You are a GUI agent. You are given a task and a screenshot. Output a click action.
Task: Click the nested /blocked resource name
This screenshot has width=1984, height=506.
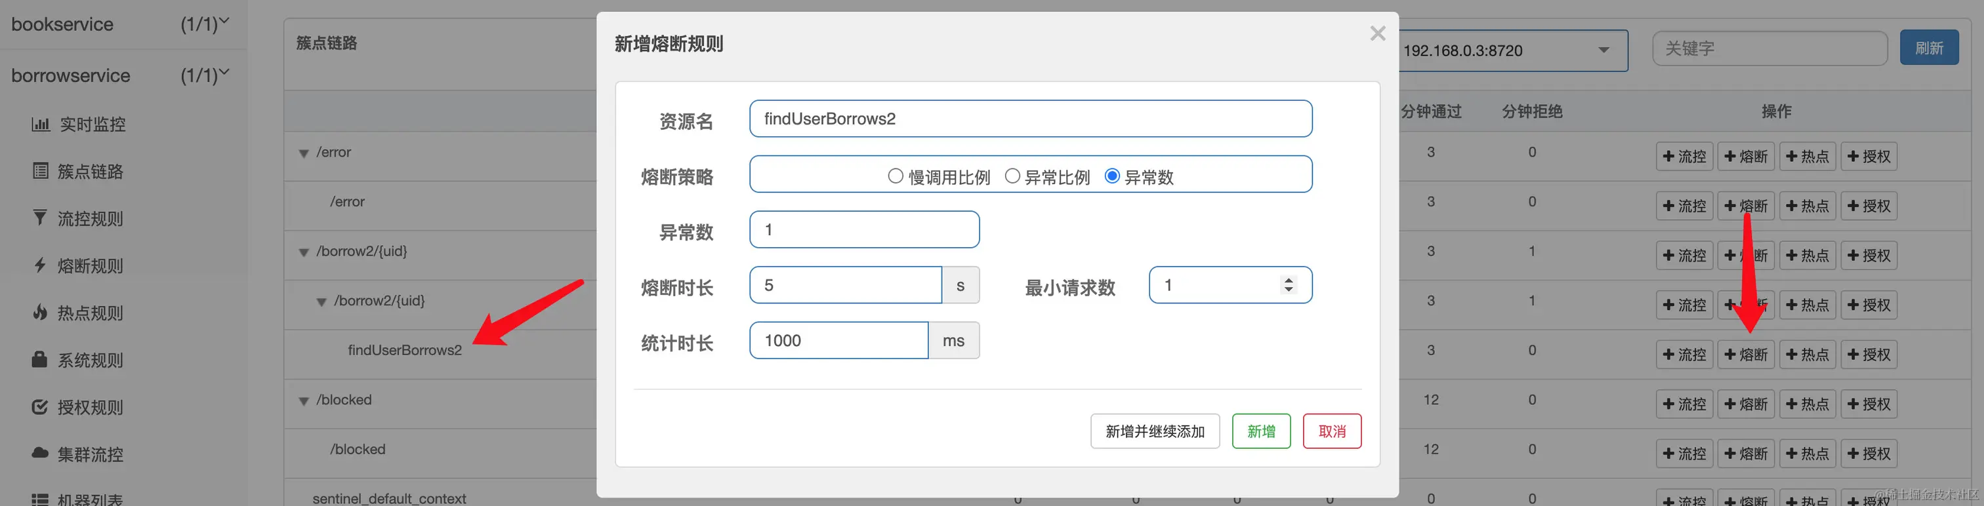pyautogui.click(x=358, y=450)
